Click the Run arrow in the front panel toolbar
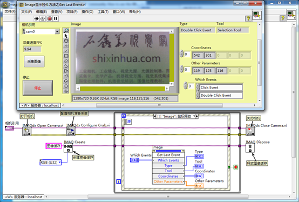Image resolution: width=299 pixels, height=202 pixels. 36,18
